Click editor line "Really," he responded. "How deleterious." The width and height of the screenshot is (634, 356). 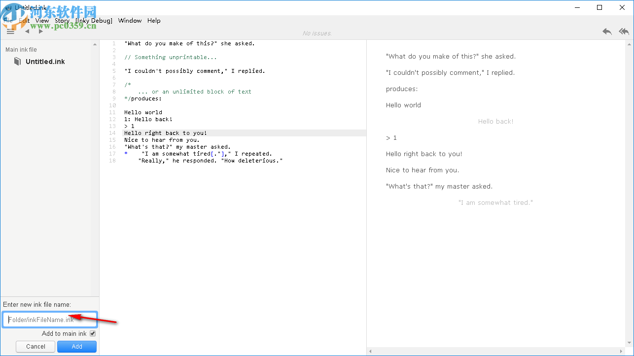point(211,161)
